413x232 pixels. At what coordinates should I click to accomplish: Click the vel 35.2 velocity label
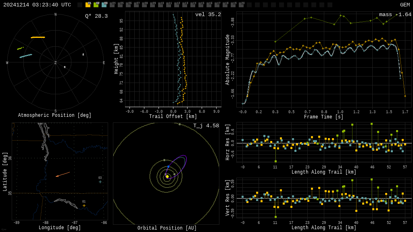pos(208,14)
